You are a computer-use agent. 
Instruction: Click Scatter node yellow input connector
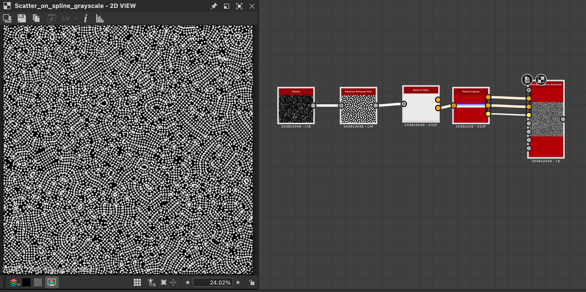[x=529, y=115]
